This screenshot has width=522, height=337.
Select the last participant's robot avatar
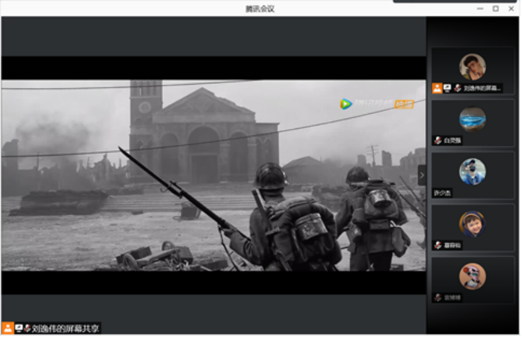point(472,276)
